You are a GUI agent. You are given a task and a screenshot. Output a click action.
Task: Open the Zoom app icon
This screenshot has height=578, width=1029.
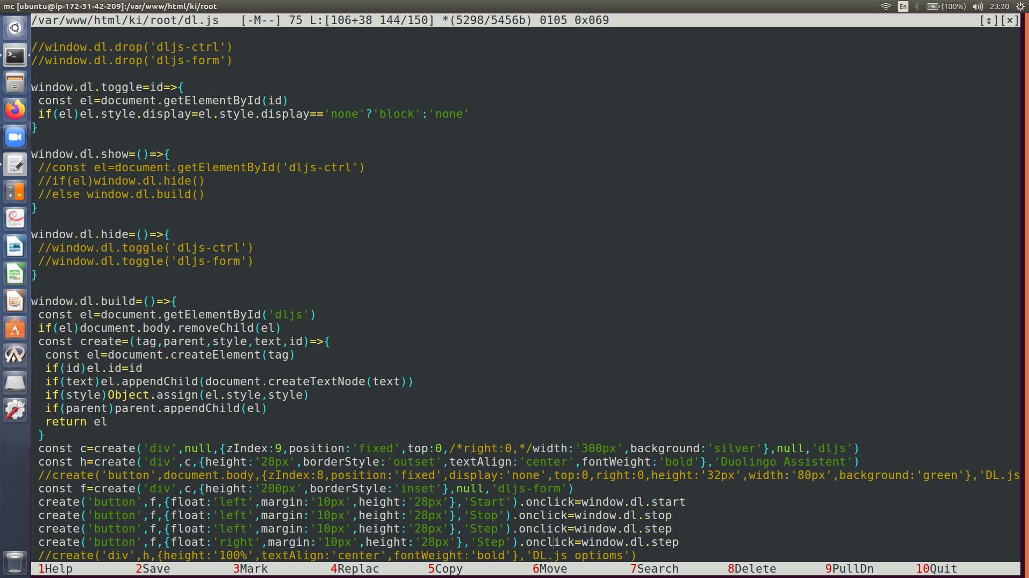click(15, 137)
